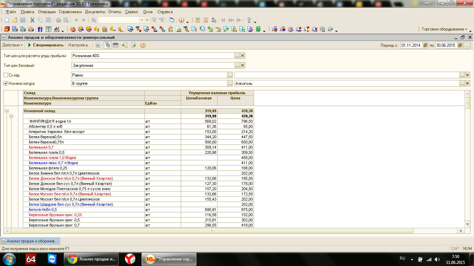Open the Действия dropdown menu
The width and height of the screenshot is (474, 266).
[x=12, y=45]
